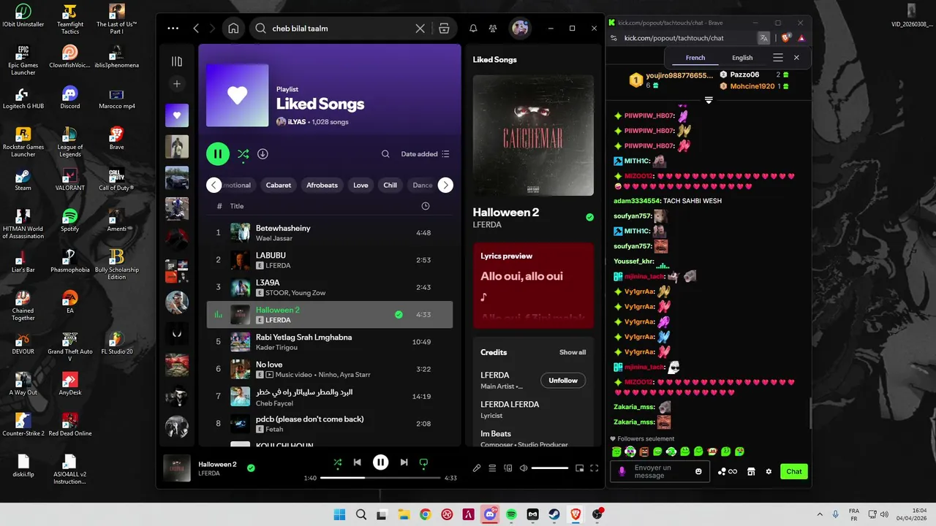Open the Spotify three-dots main menu
936x526 pixels.
point(173,28)
